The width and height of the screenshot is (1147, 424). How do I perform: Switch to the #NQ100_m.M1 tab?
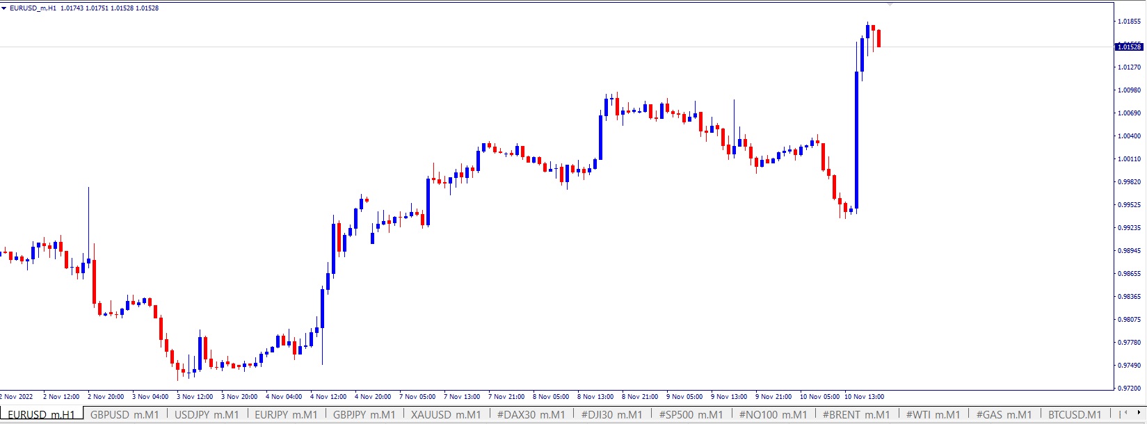tap(773, 415)
